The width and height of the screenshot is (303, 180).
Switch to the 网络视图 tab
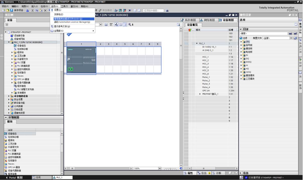tap(207, 20)
